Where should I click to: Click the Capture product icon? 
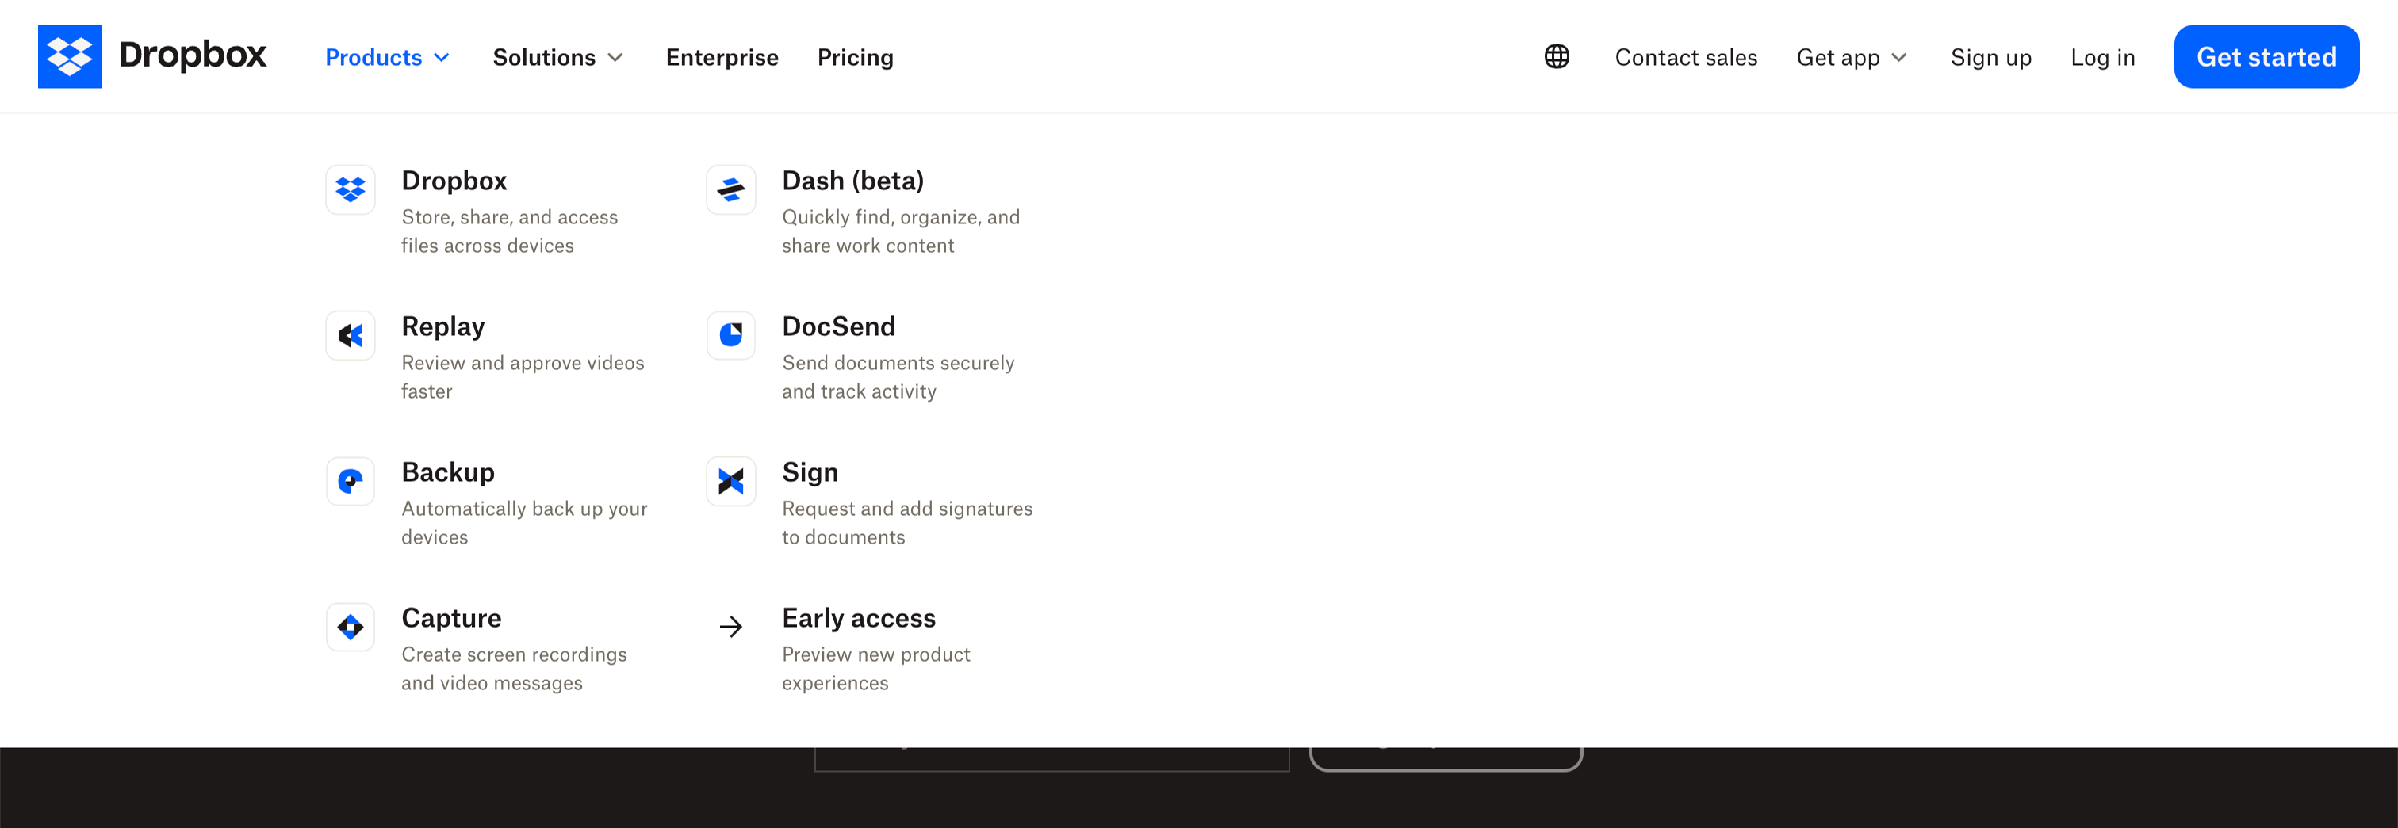point(350,628)
